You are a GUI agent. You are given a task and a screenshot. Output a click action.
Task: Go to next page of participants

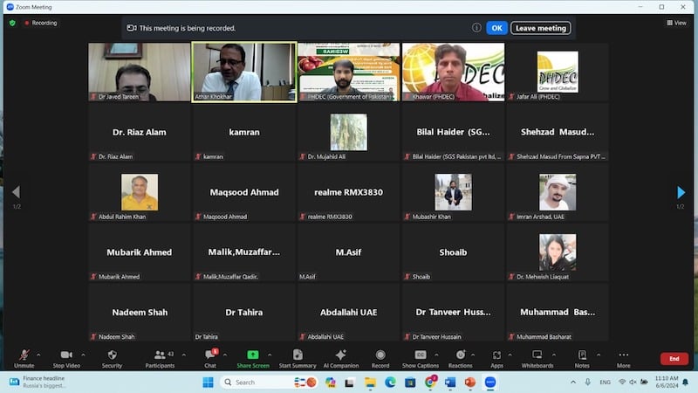(681, 192)
